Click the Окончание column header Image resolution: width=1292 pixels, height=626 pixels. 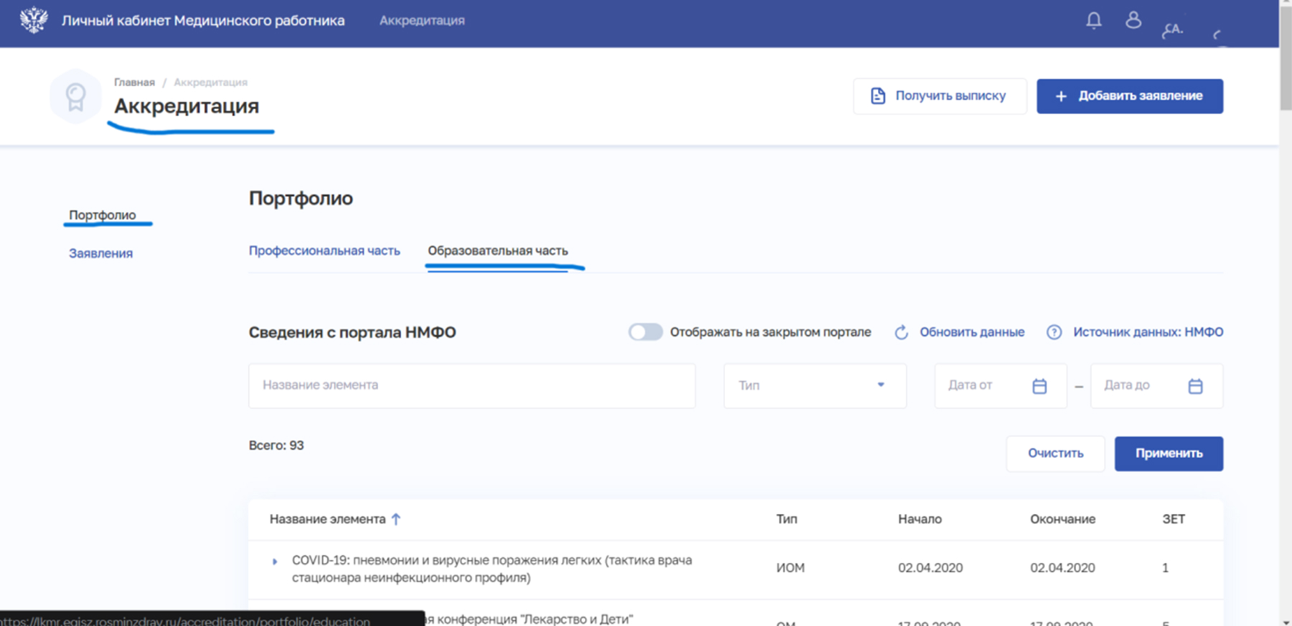coord(1062,519)
